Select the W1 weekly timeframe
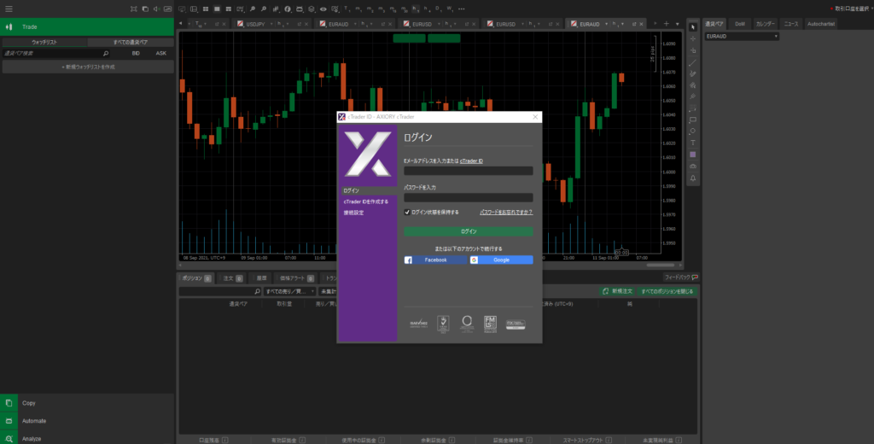Image resolution: width=874 pixels, height=444 pixels. coord(449,9)
